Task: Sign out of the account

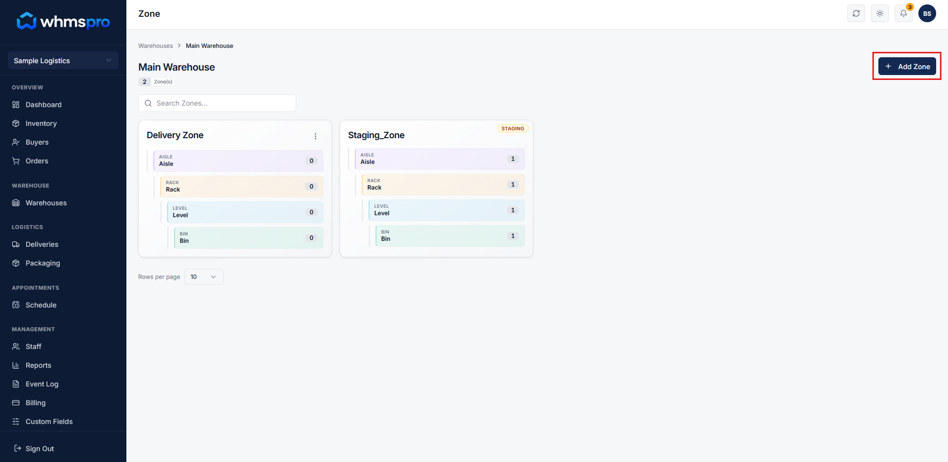Action: point(39,449)
